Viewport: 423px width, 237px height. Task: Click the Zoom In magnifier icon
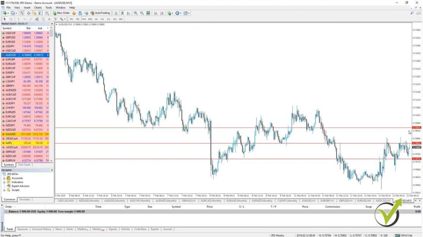(x=135, y=13)
